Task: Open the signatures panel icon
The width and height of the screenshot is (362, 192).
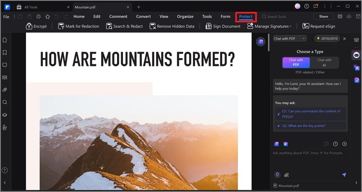Action: [5, 127]
